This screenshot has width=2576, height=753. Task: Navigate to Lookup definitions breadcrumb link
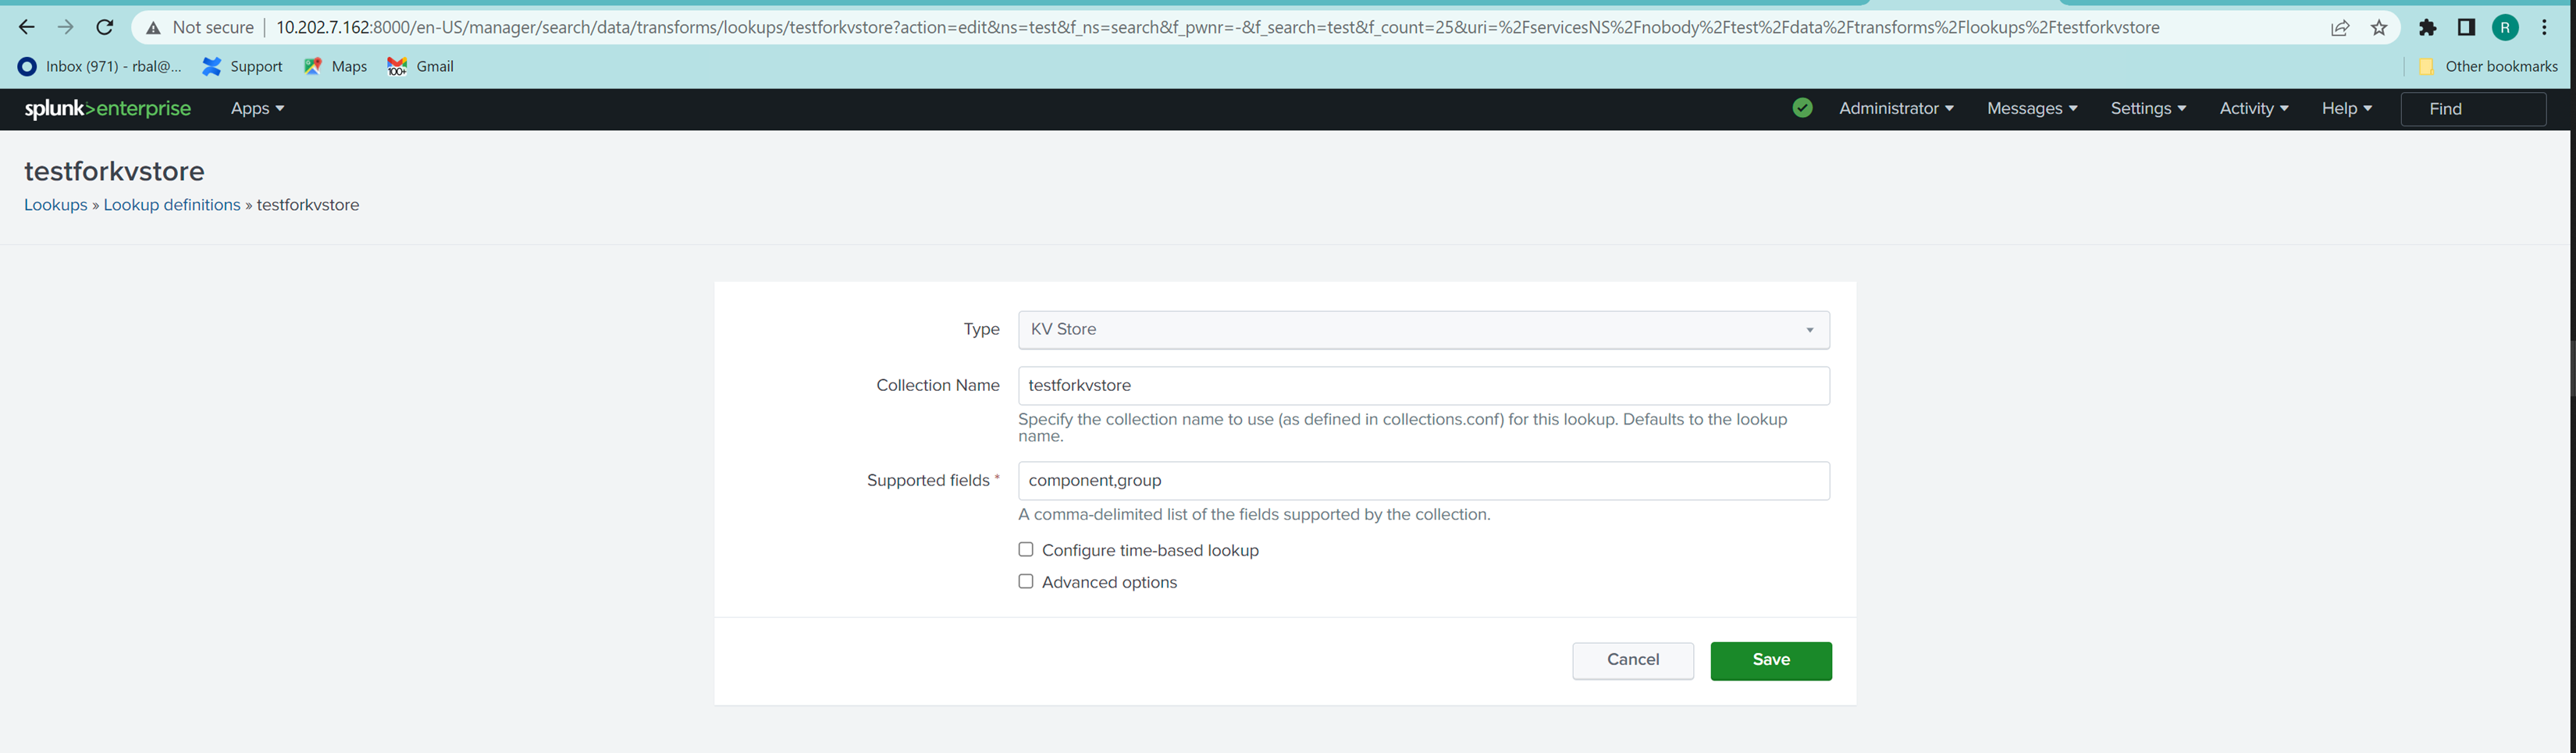pyautogui.click(x=171, y=204)
